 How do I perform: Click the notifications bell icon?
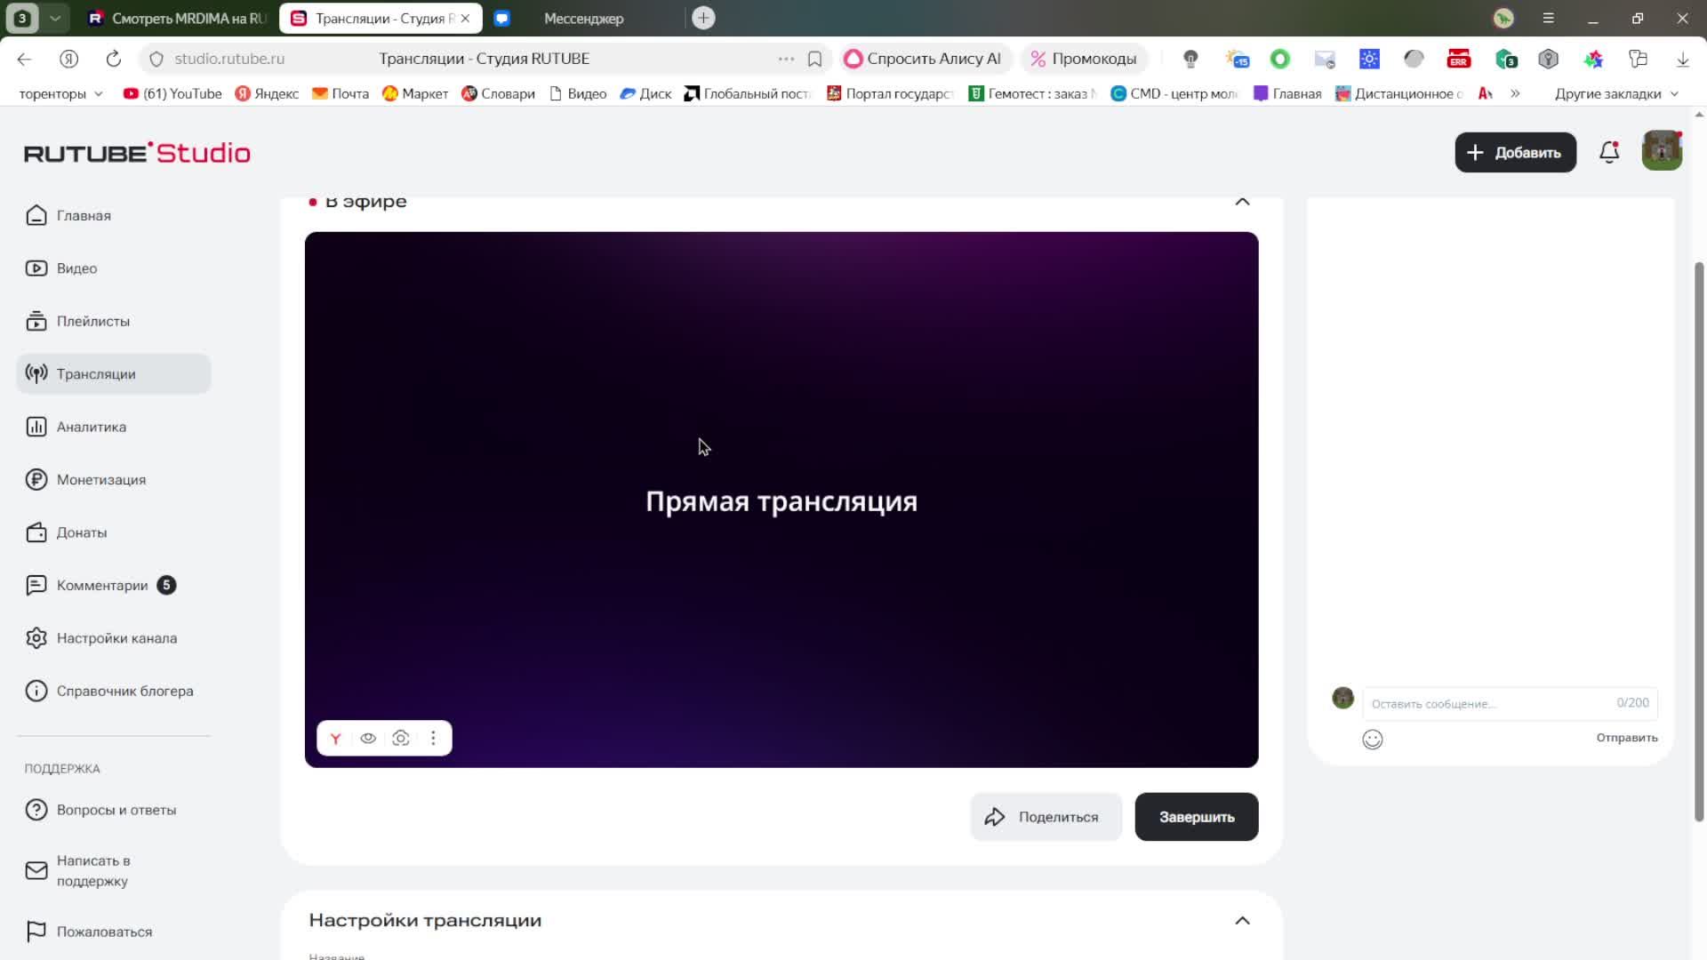(1608, 152)
